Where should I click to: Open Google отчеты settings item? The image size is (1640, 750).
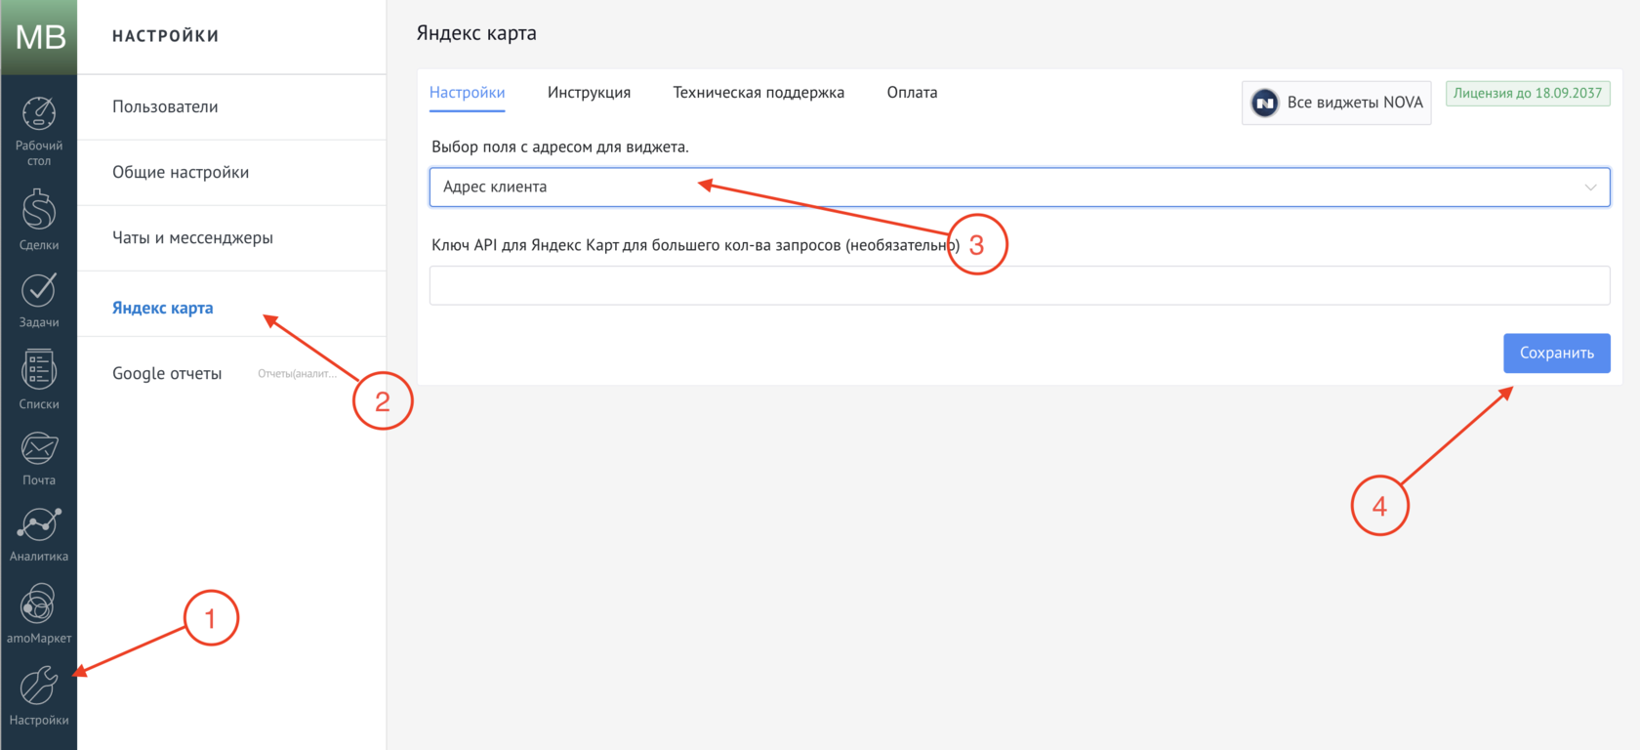point(167,374)
